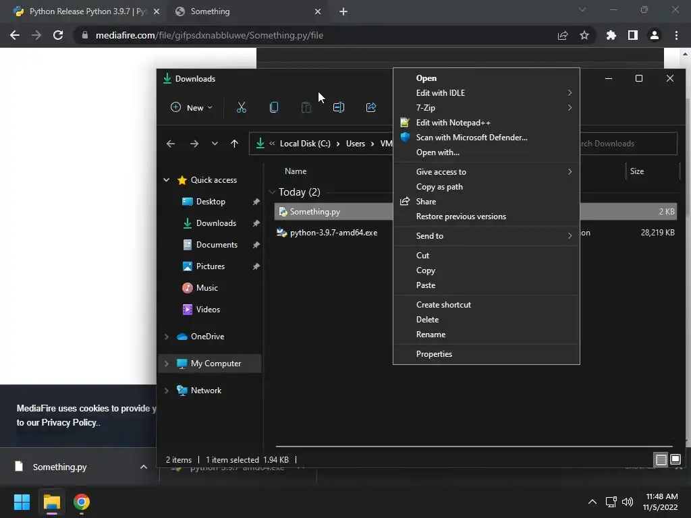Screen dimensions: 691x518
Task: Expand the Network tree node
Action: click(167, 391)
